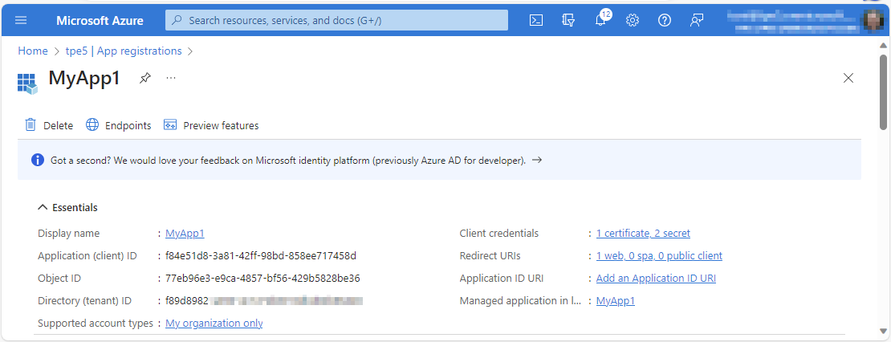Screen dimensions: 891x342
Task: Open the portal hamburger menu
Action: click(21, 20)
